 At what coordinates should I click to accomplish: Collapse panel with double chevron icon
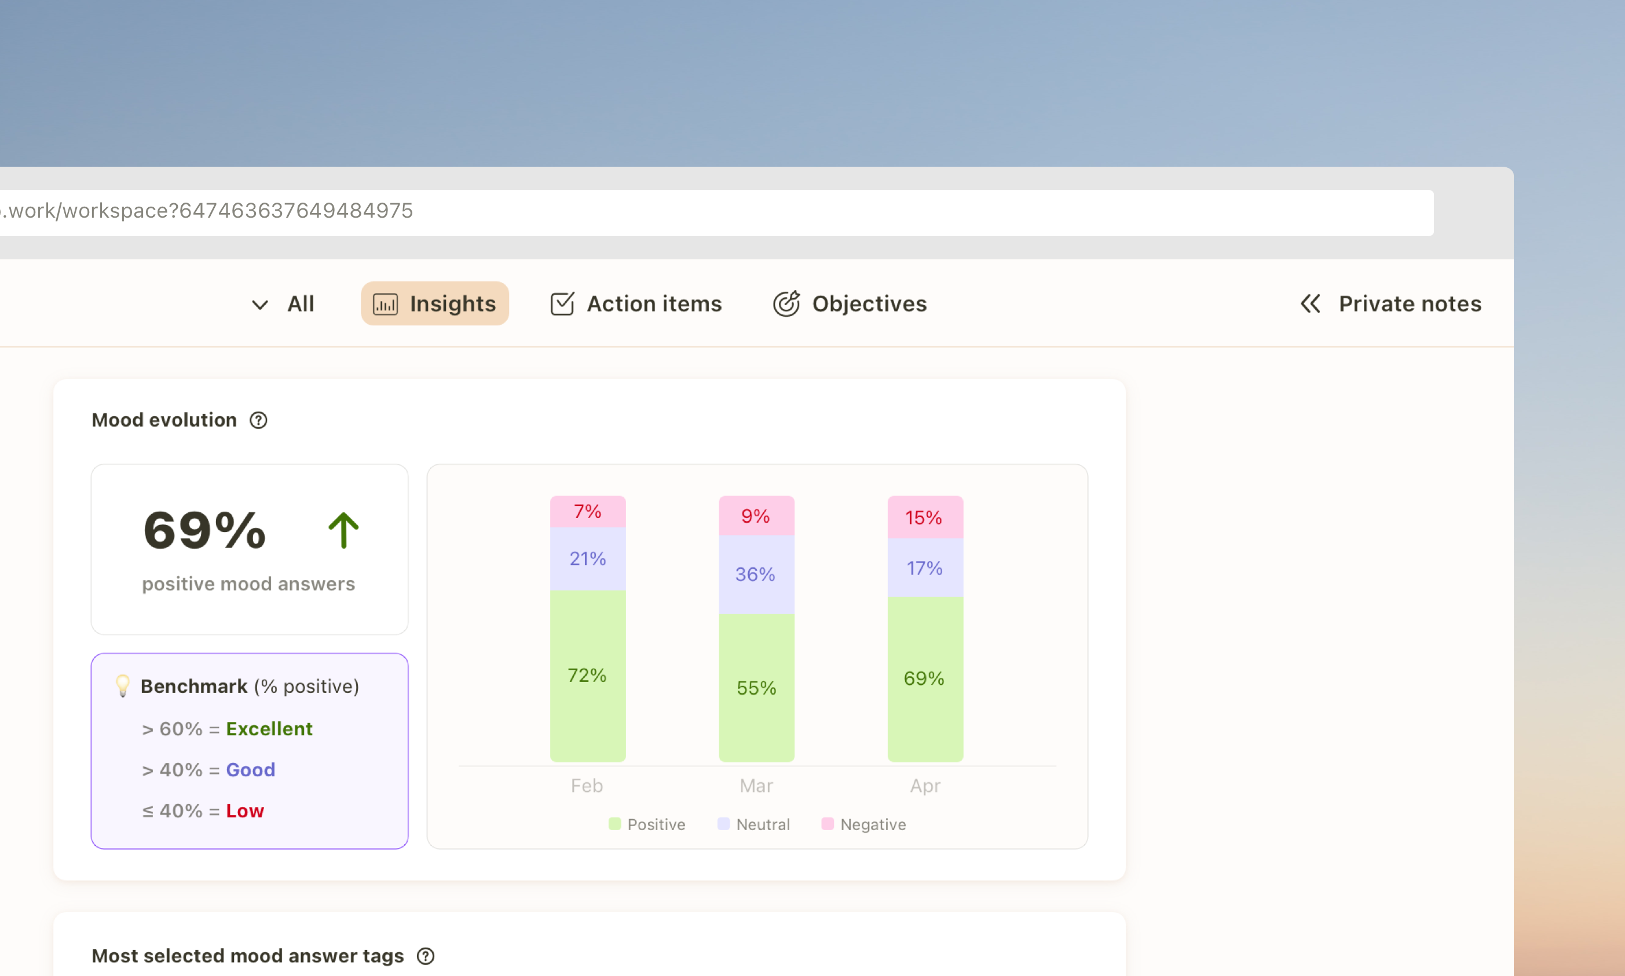tap(1310, 303)
